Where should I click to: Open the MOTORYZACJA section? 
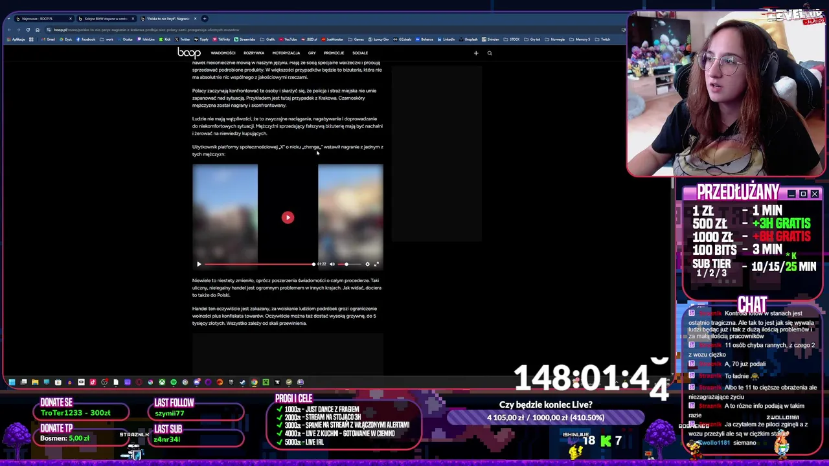click(x=286, y=53)
